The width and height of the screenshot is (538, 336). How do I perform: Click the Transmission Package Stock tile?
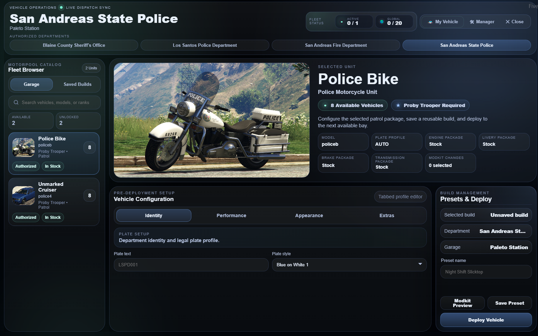click(397, 163)
